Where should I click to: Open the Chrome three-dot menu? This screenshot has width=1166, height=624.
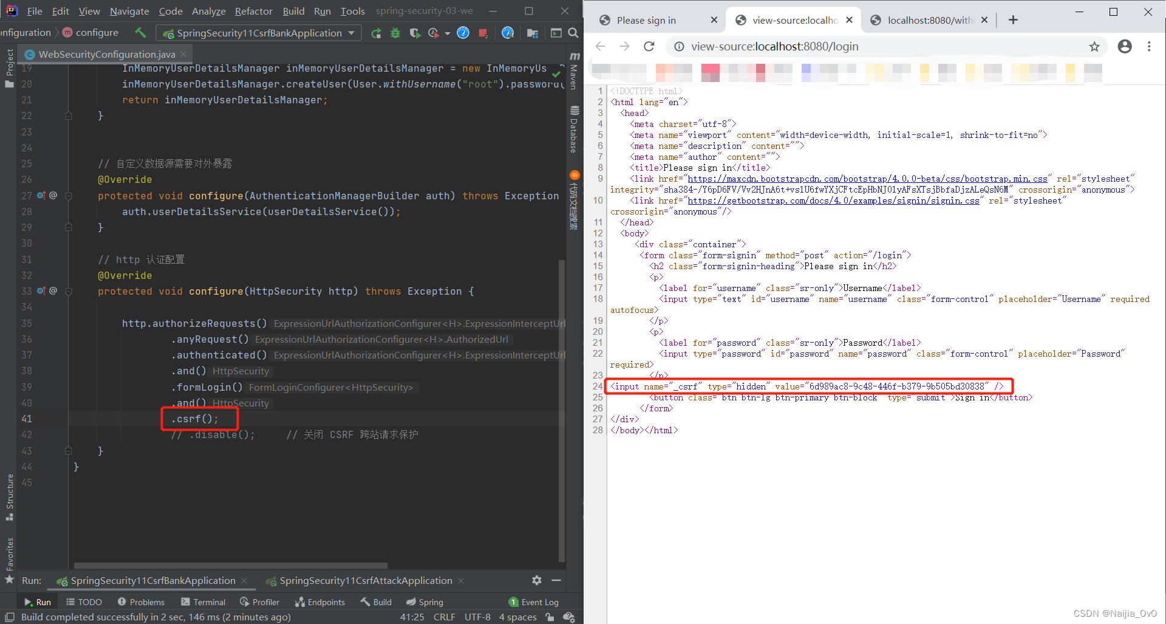[x=1149, y=46]
